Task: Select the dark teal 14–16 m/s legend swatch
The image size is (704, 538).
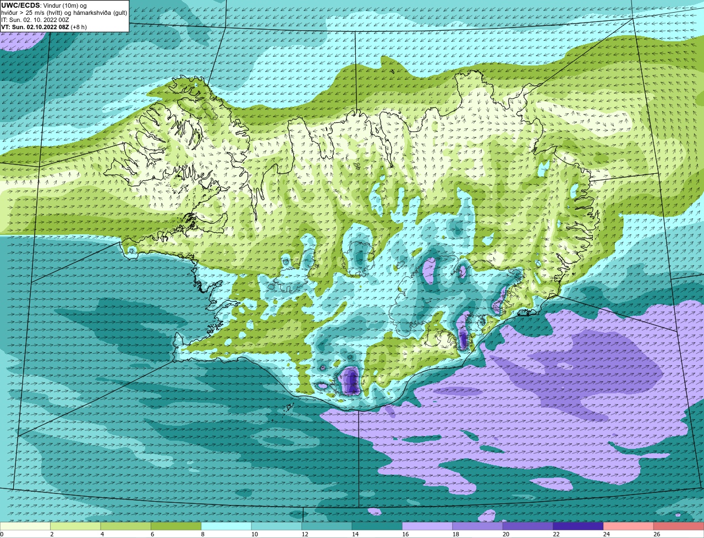Action: coord(377,526)
